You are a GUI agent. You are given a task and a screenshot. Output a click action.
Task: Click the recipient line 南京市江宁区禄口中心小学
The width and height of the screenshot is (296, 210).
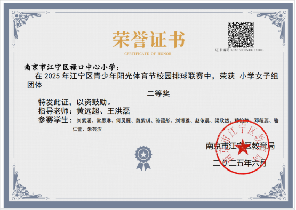coord(70,67)
